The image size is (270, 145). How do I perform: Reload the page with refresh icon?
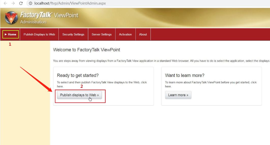point(21,3)
